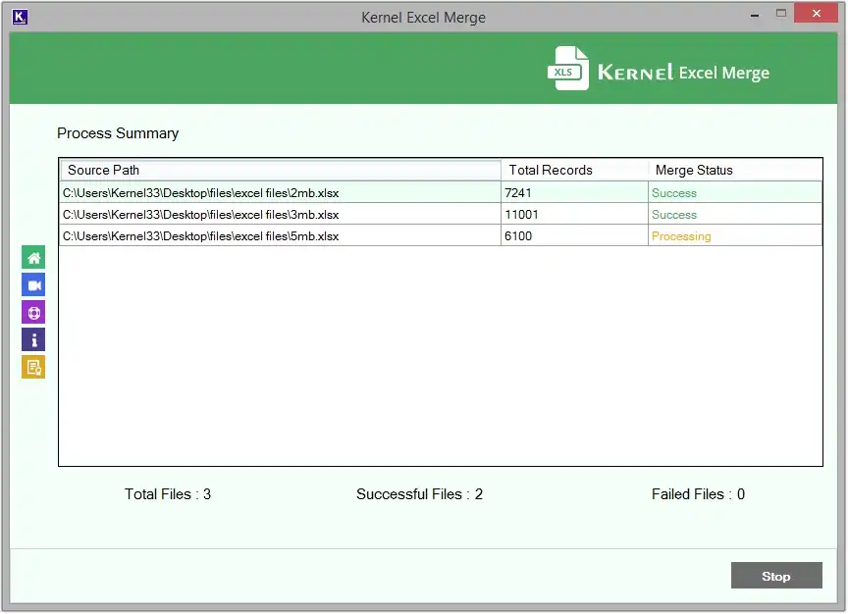Click the Total Files count label
Image resolution: width=848 pixels, height=614 pixels.
click(x=167, y=494)
